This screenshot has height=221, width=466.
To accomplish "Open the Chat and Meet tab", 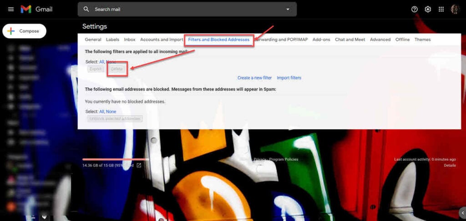I will 350,40.
